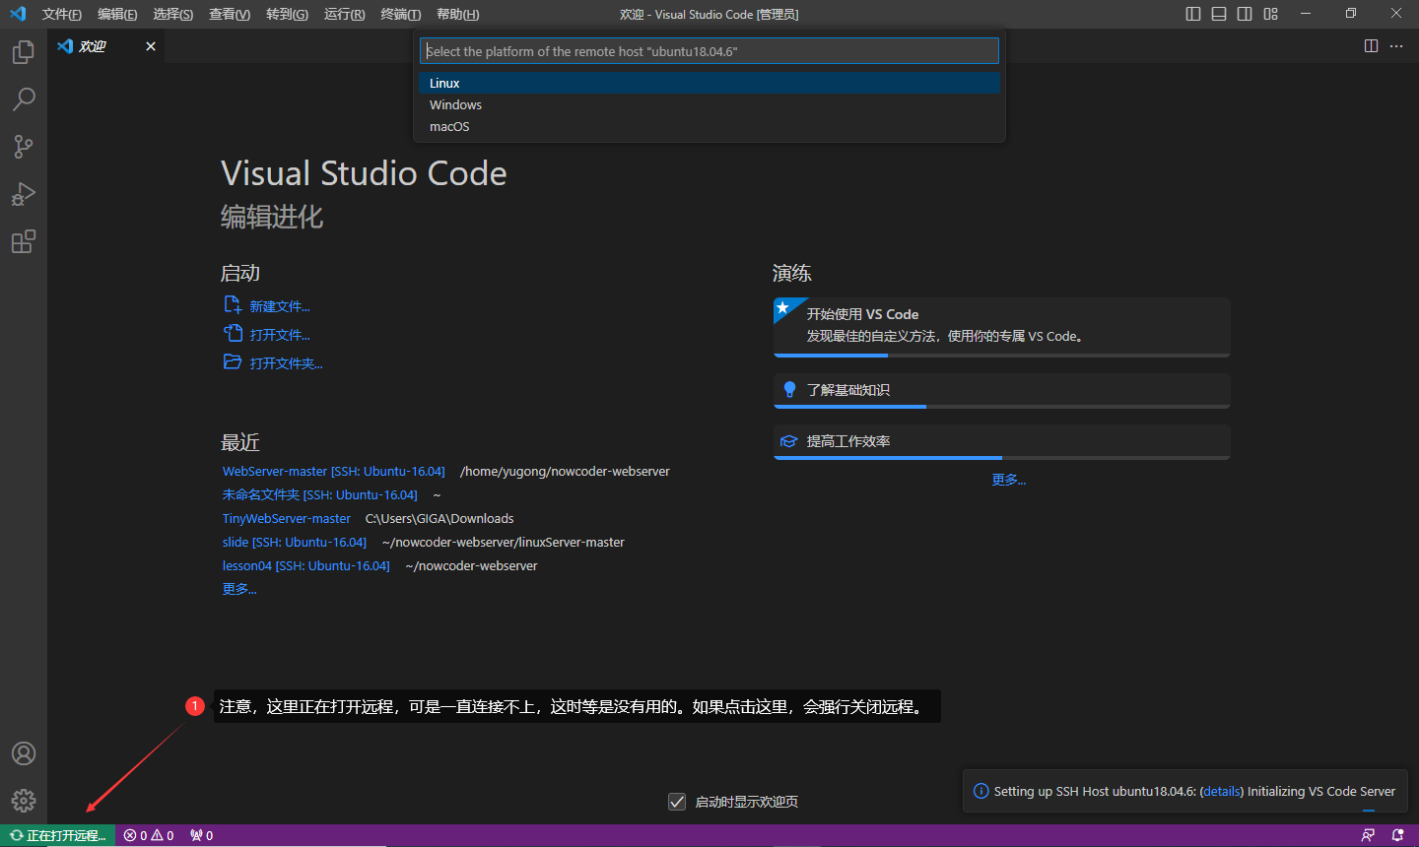
Task: Open the Extensions view icon
Action: pos(24,241)
